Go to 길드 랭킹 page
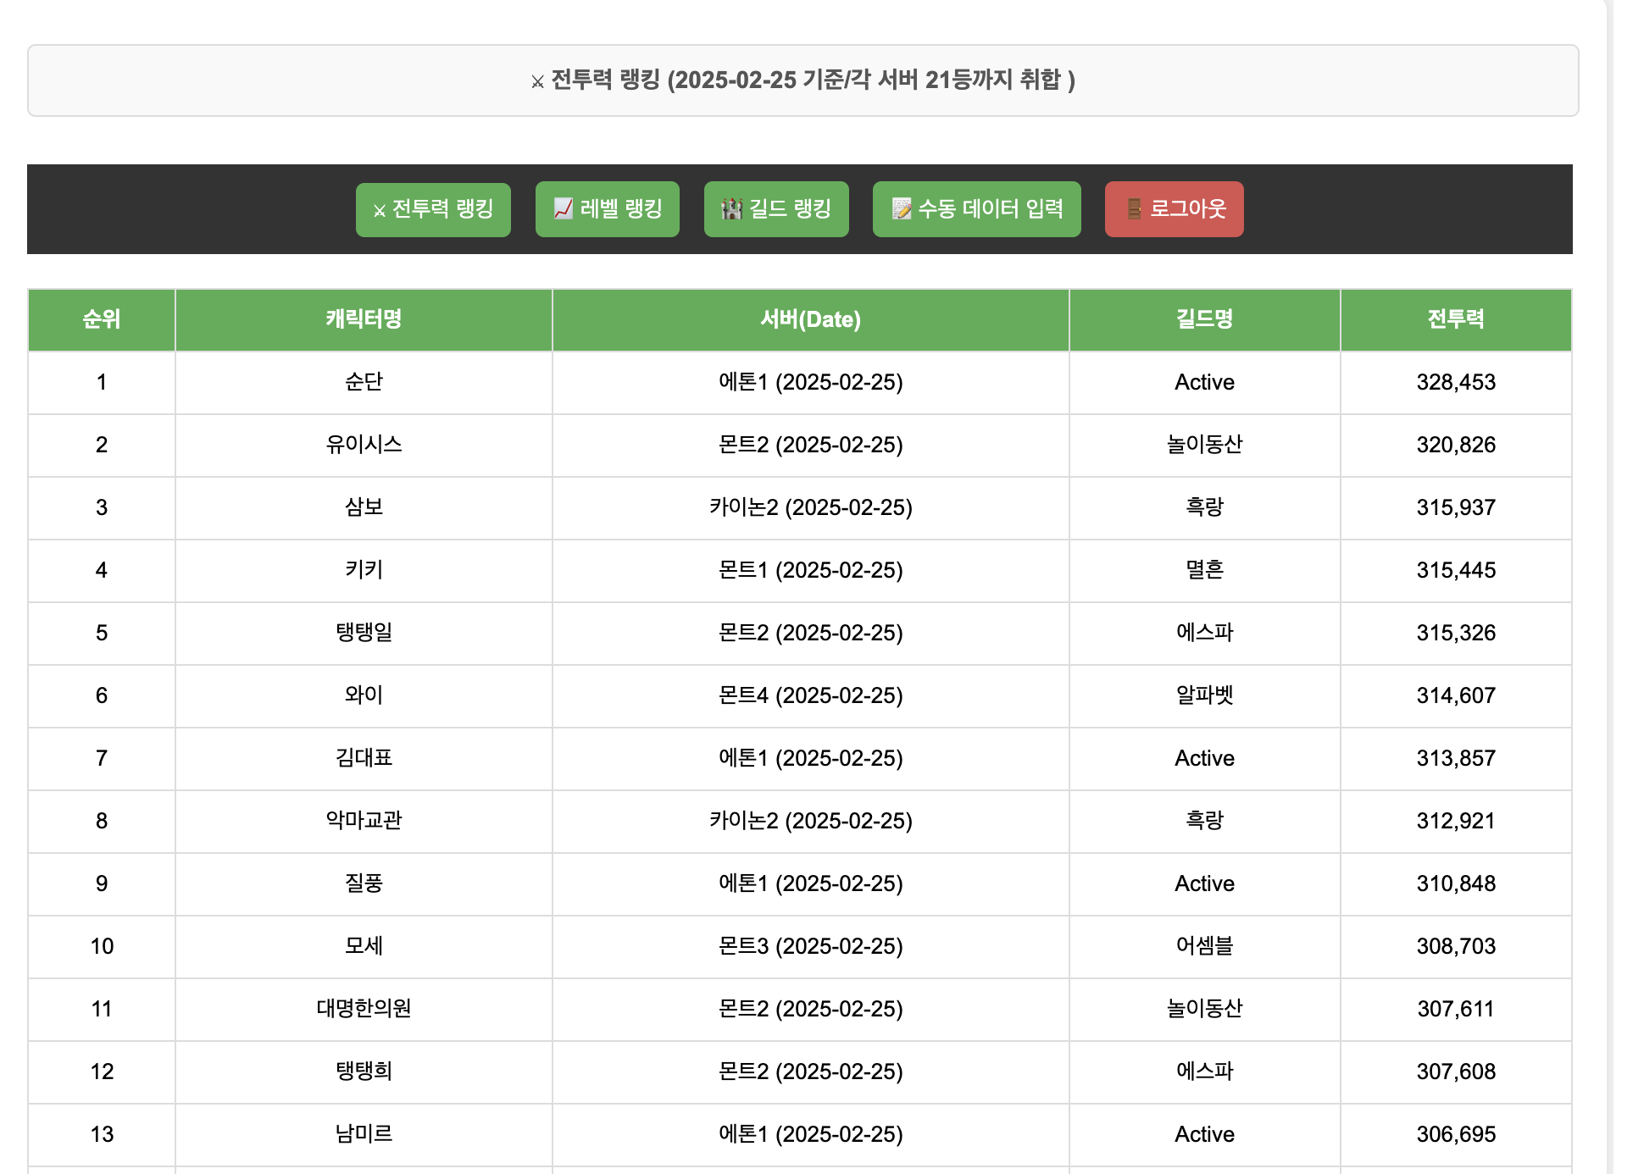This screenshot has width=1644, height=1174. click(x=775, y=209)
